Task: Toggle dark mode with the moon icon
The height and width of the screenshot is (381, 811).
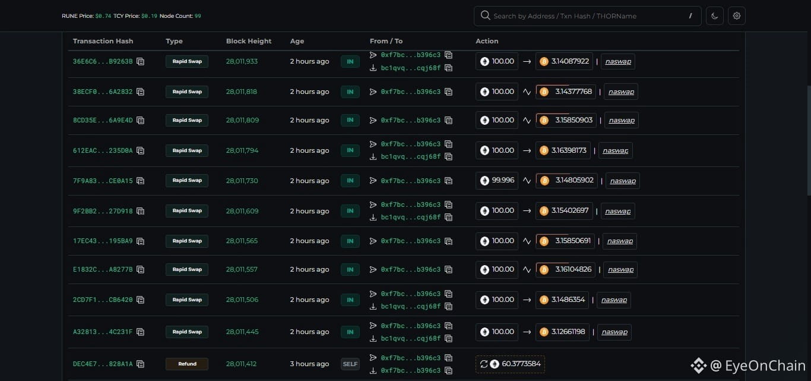Action: tap(714, 16)
